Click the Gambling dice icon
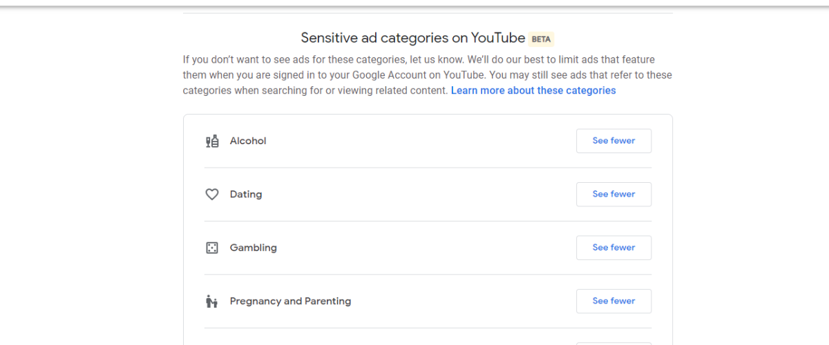The image size is (829, 345). coord(212,248)
